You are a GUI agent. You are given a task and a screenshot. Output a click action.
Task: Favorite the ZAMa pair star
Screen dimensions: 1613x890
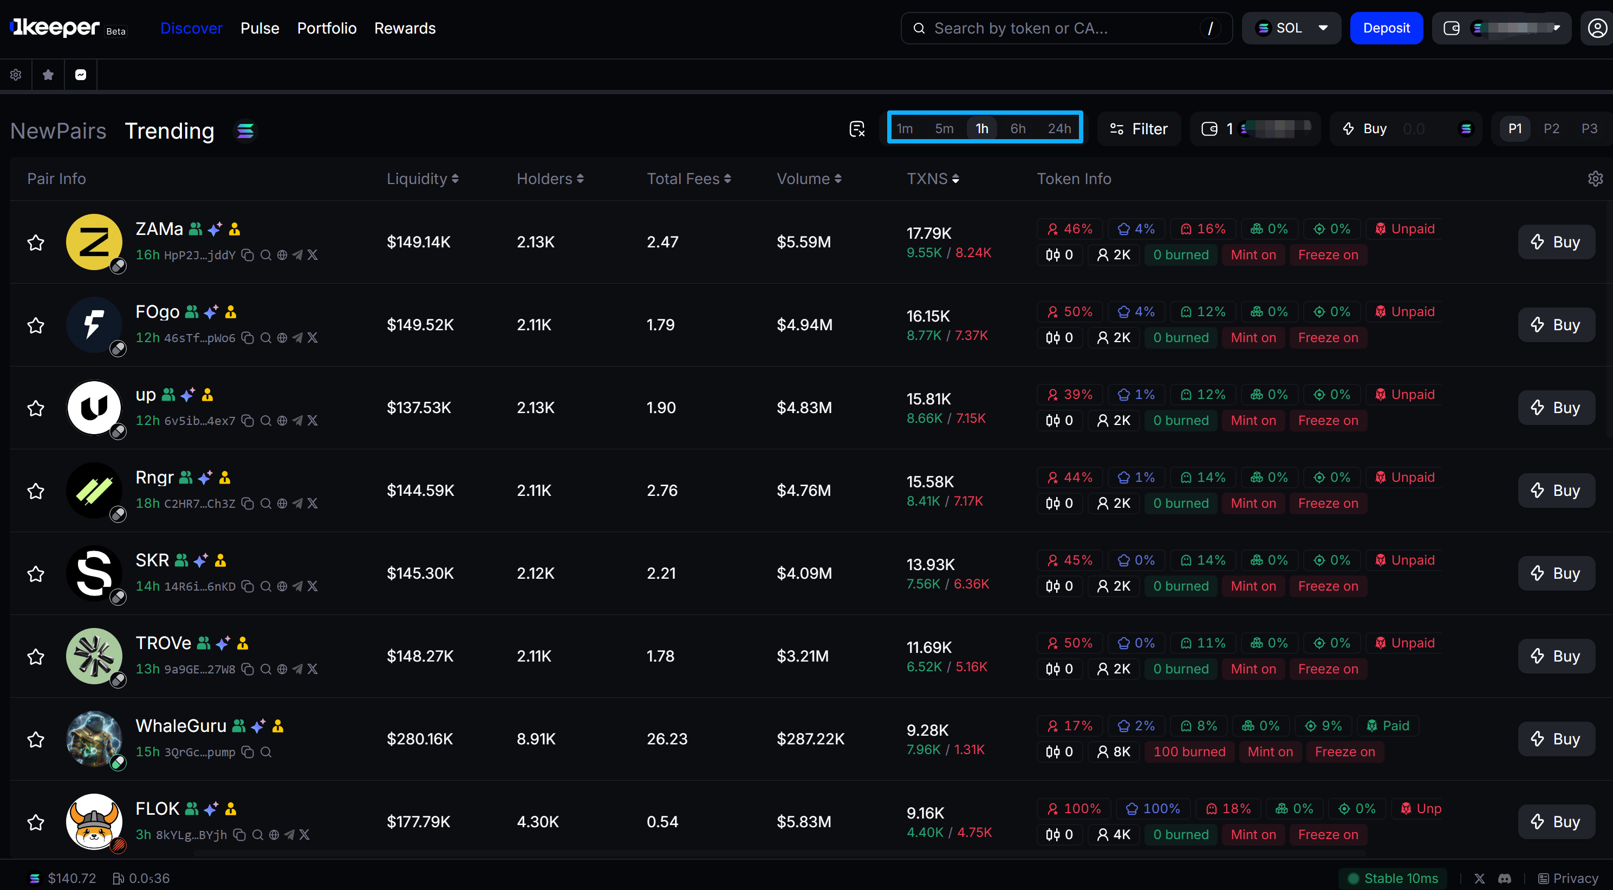(36, 243)
